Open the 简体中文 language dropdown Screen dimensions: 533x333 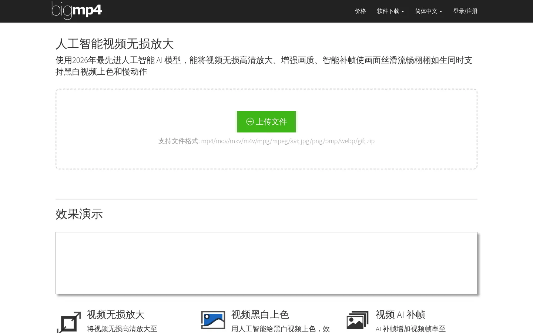[x=429, y=11]
